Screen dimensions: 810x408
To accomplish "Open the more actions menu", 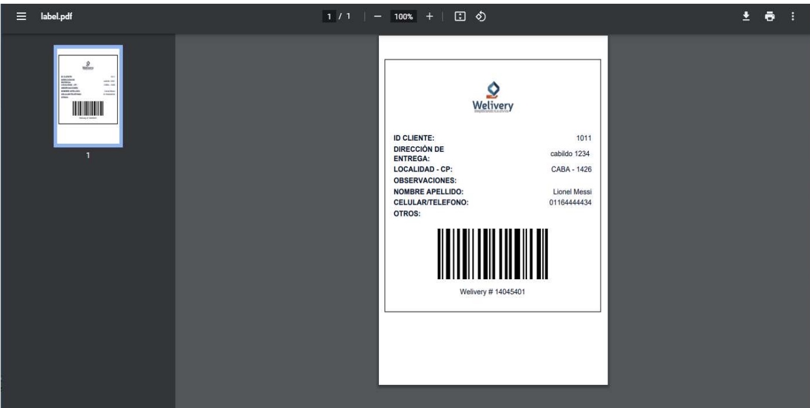I will click(793, 16).
